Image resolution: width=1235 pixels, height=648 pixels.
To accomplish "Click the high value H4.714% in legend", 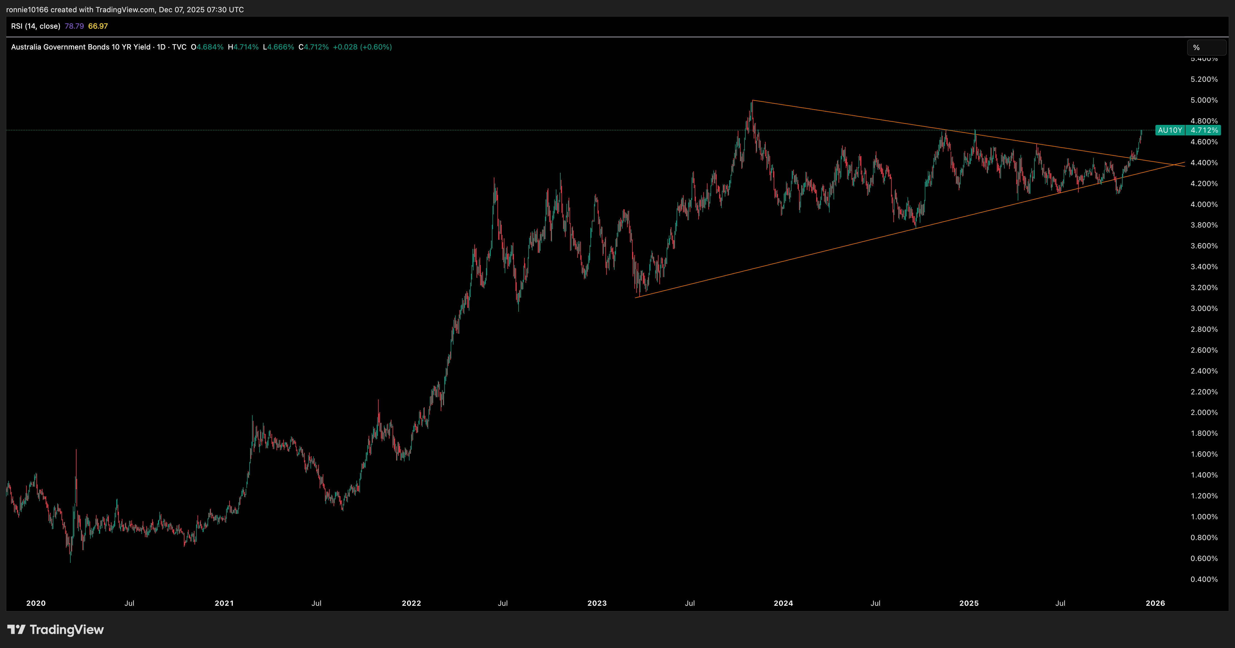I will point(243,47).
